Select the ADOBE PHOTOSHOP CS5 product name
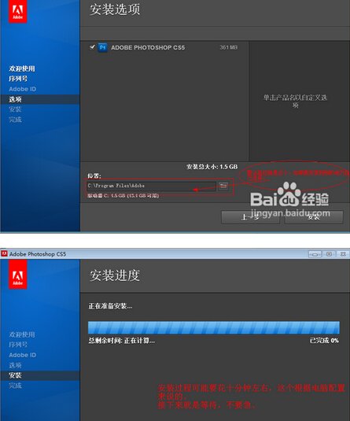Screen dimensions: 350x421 pyautogui.click(x=148, y=47)
